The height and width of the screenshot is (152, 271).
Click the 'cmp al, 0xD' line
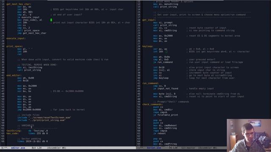(161, 60)
